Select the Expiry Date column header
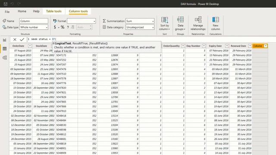276x155 pixels. coord(215,46)
